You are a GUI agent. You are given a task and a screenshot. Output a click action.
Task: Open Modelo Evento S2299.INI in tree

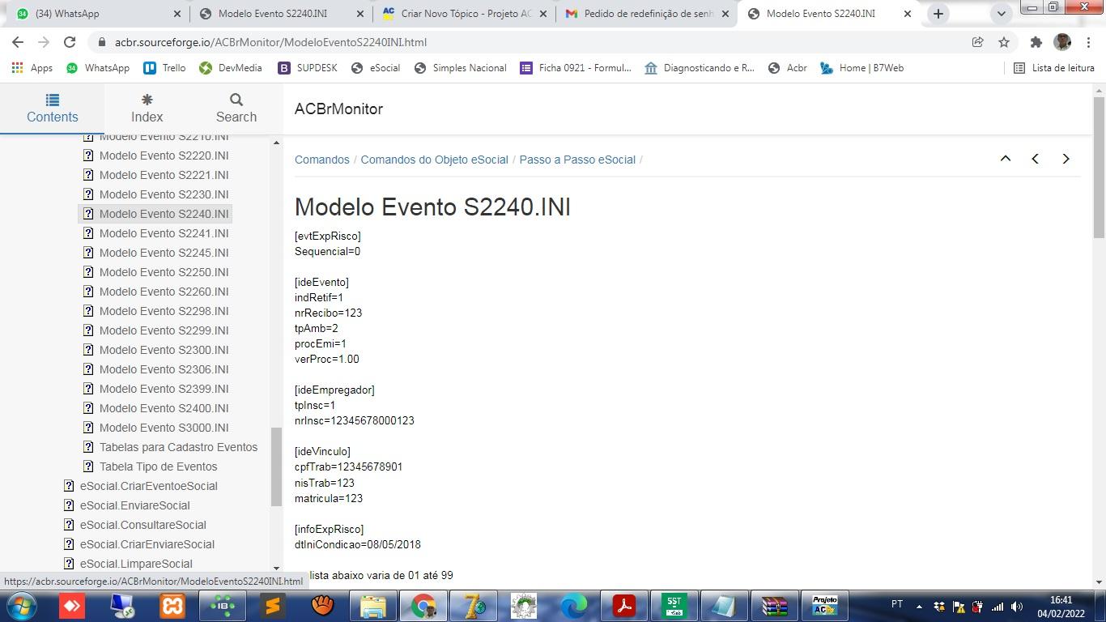click(x=164, y=330)
